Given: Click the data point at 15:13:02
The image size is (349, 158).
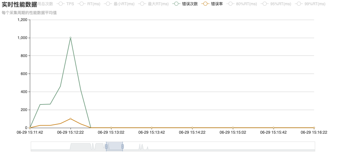Looking at the screenshot, I should tap(111, 128).
